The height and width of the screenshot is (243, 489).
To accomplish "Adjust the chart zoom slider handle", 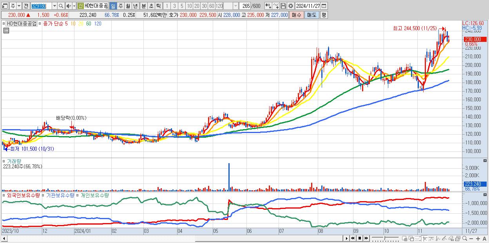I will pos(384,238).
